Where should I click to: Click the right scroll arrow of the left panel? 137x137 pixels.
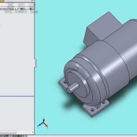[33, 133]
